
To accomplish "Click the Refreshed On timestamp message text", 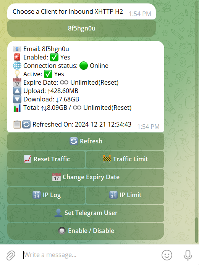I will [82, 124].
